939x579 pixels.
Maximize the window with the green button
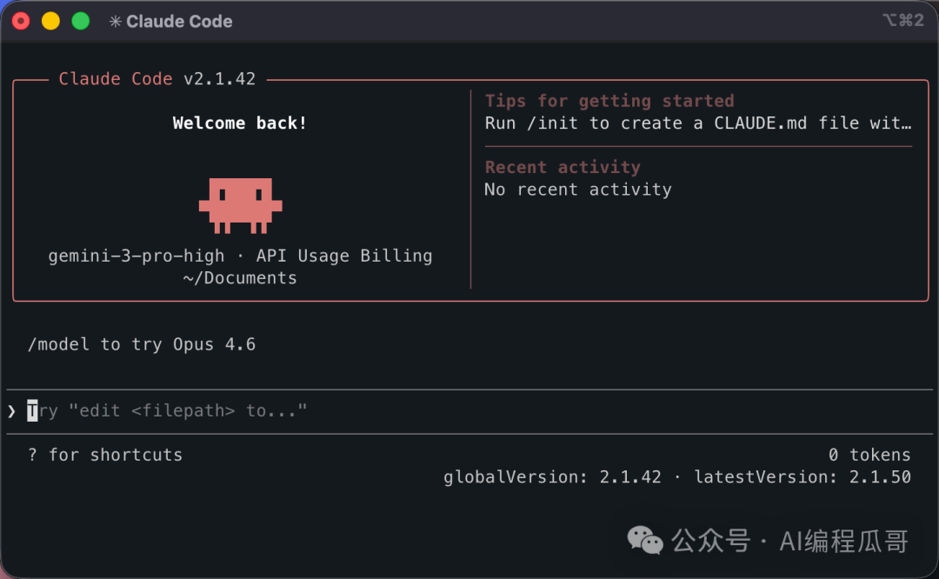[81, 22]
